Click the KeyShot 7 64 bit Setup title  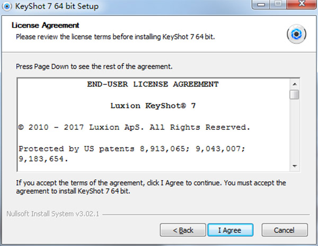coord(57,6)
